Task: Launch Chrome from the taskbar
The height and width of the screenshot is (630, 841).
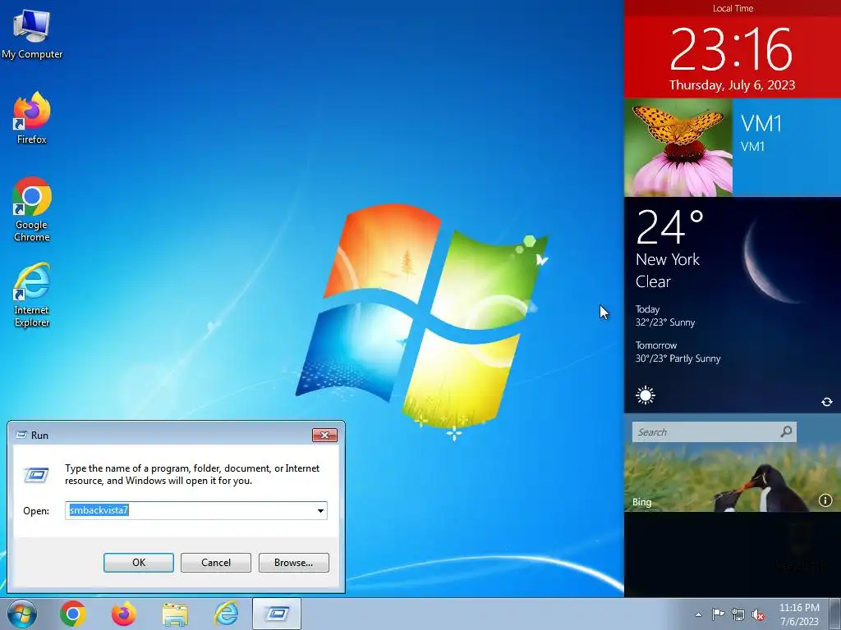Action: click(73, 614)
